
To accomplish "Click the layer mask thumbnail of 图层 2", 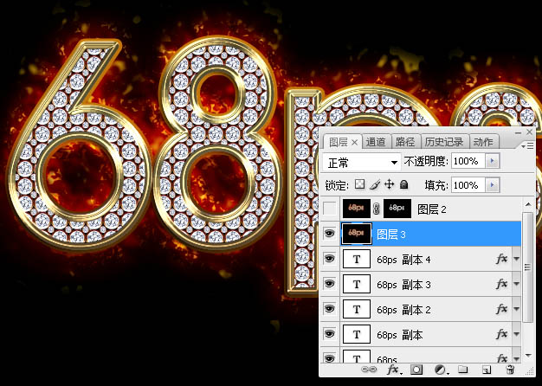I will tap(398, 209).
